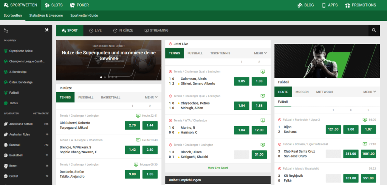Click the Baseball icon in sidebar
387x185 pixels.
pyautogui.click(x=6, y=145)
